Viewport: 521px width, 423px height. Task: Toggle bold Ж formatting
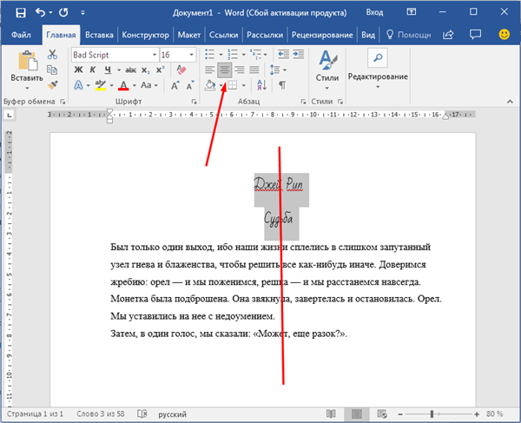(78, 69)
